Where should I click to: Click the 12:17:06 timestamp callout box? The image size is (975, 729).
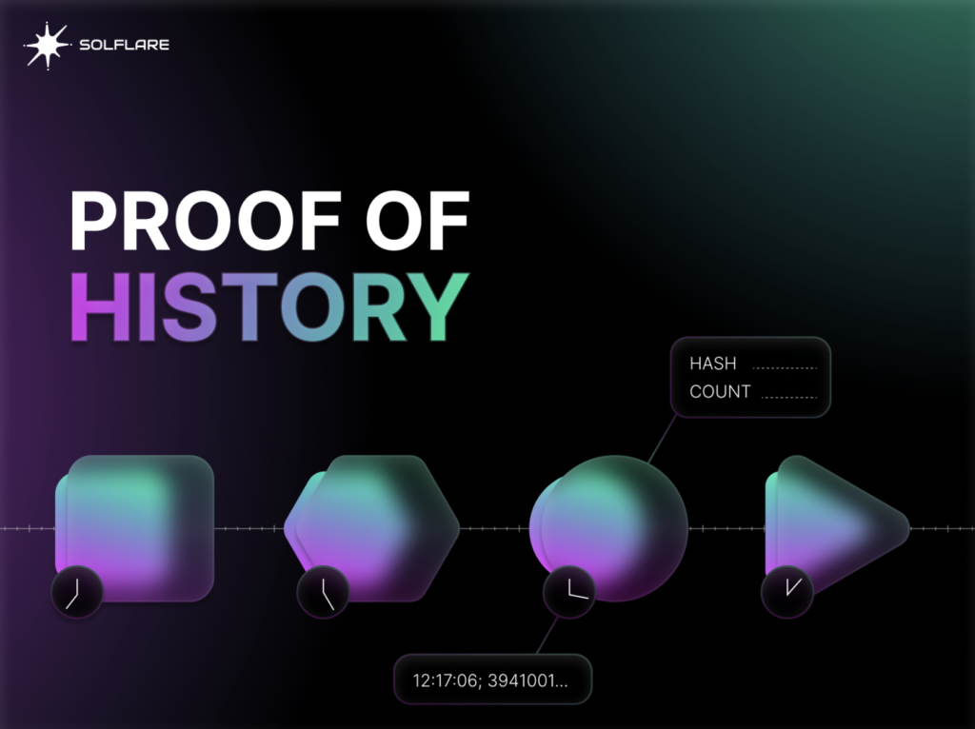(x=492, y=681)
